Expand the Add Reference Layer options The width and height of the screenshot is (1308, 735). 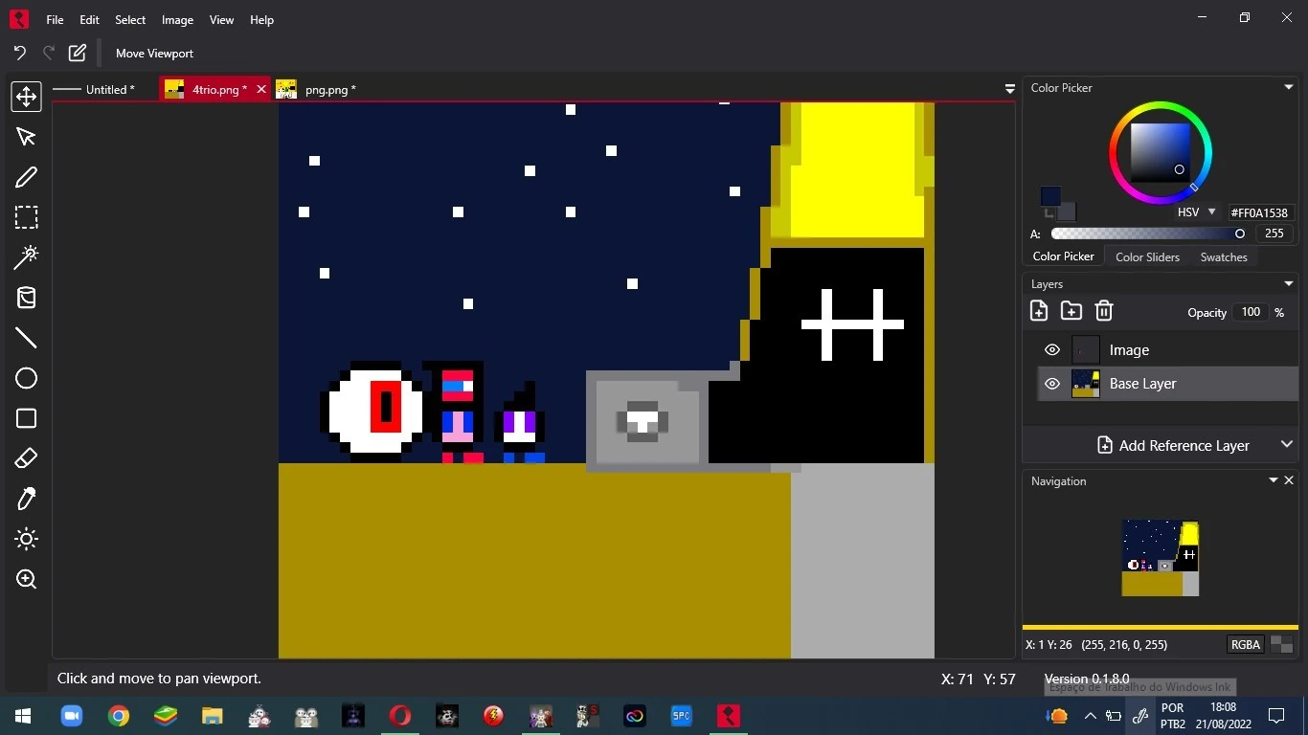tap(1287, 444)
